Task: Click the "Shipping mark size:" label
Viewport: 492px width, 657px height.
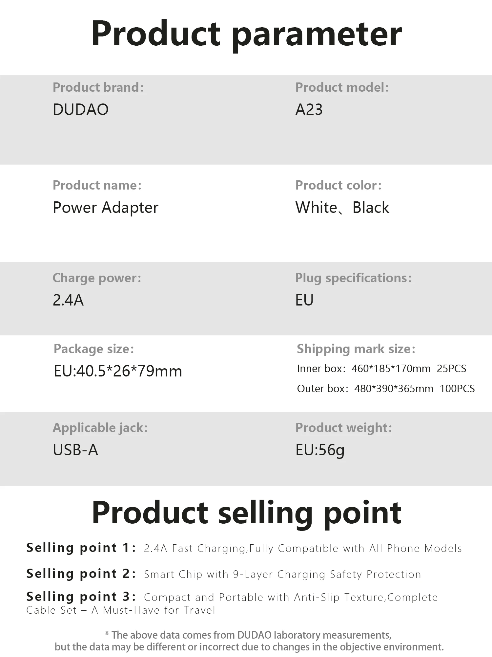Action: tap(356, 349)
